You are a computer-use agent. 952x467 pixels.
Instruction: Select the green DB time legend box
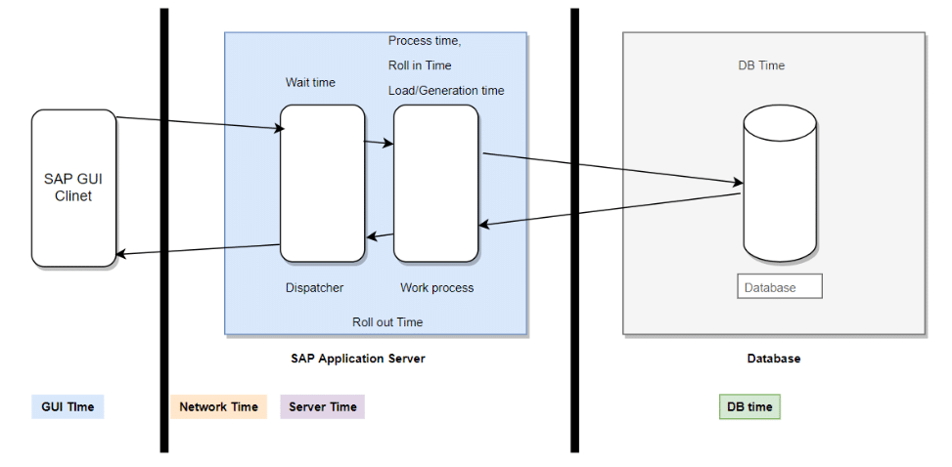[x=749, y=406]
